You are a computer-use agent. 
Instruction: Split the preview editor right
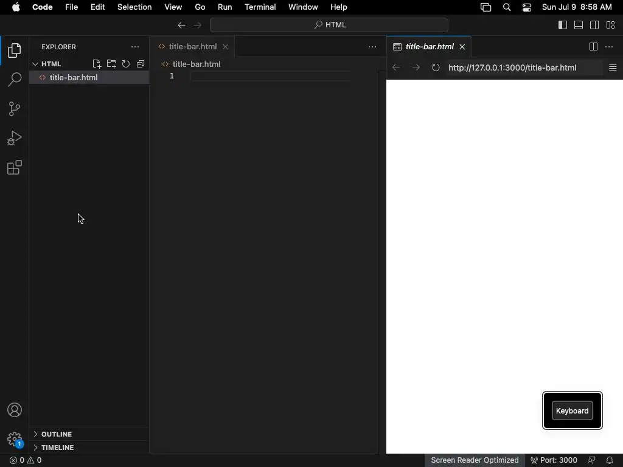[593, 47]
